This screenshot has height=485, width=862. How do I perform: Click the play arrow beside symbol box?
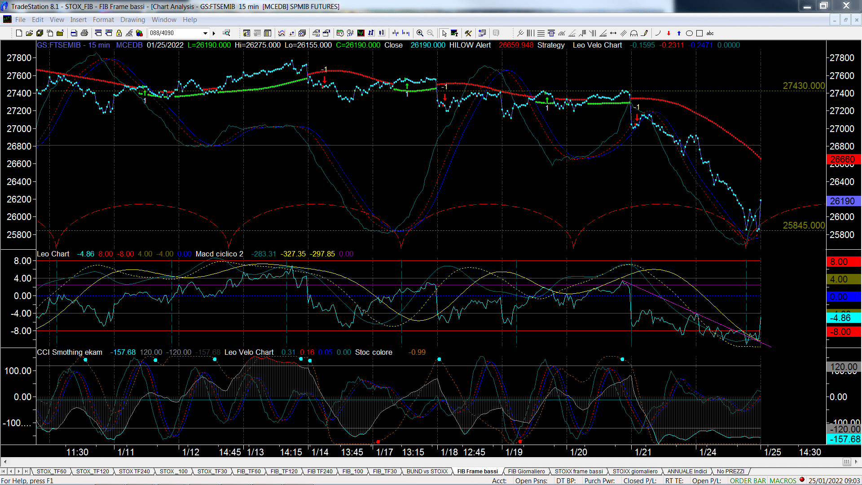214,33
